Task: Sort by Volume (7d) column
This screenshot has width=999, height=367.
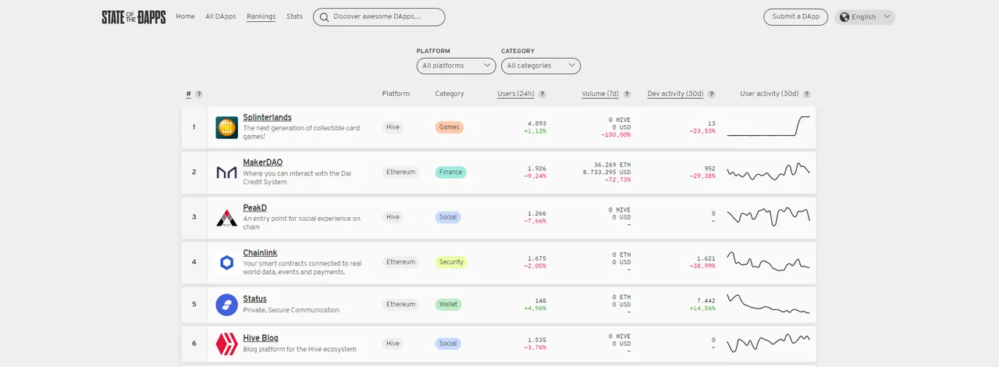Action: click(x=600, y=94)
